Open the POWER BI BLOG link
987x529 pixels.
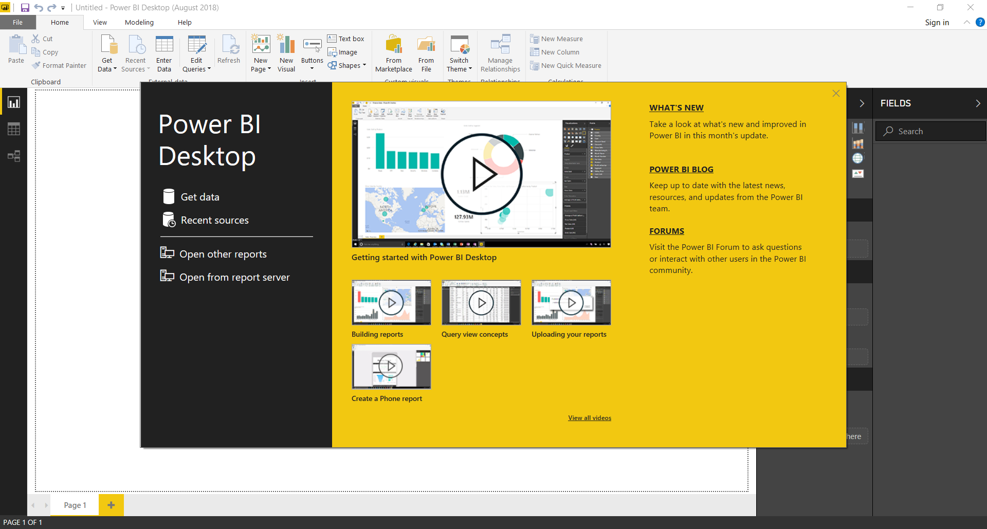point(681,170)
